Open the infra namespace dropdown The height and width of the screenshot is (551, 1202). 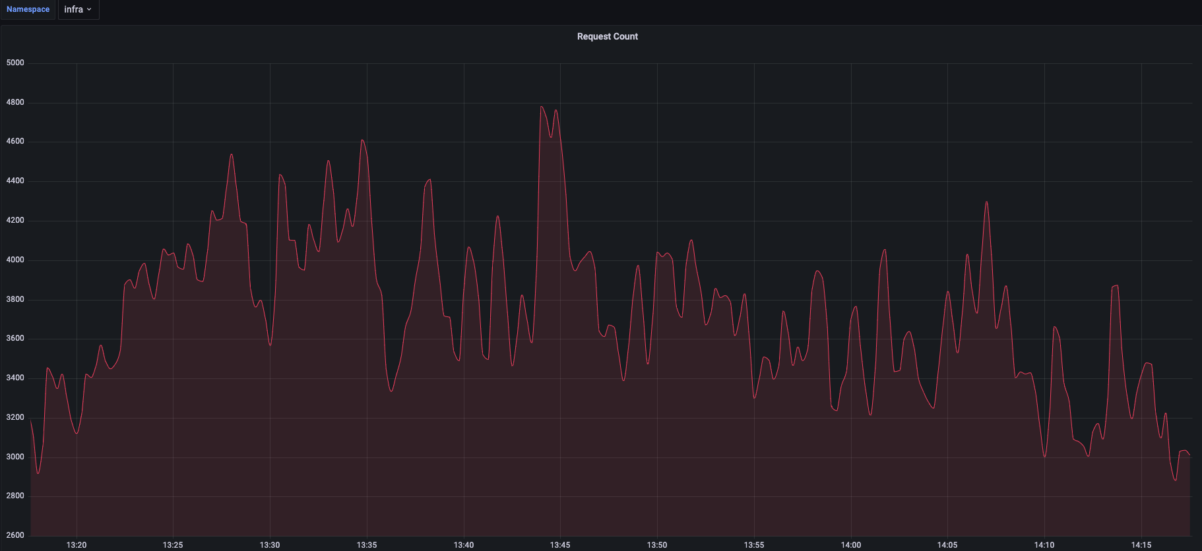tap(78, 10)
